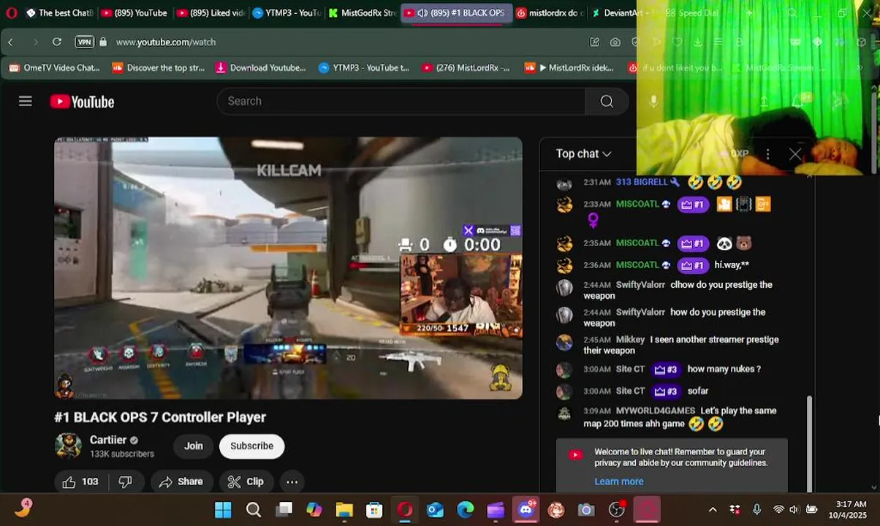880x526 pixels.
Task: Open the OmeTV Video Chat bookmark
Action: [54, 67]
